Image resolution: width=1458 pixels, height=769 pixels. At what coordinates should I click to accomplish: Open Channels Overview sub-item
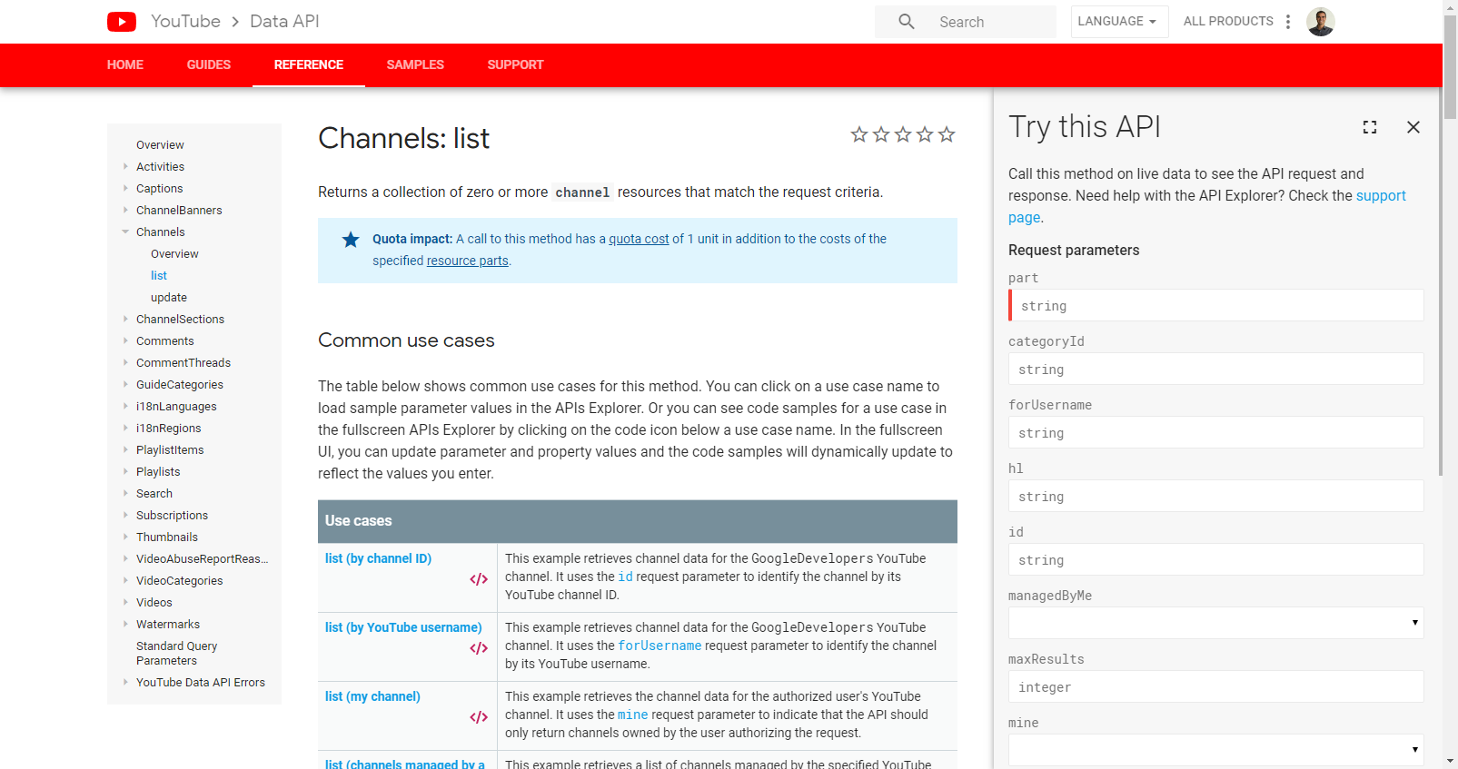(174, 254)
